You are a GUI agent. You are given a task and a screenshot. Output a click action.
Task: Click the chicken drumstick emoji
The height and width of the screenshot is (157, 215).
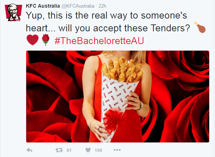(x=200, y=27)
